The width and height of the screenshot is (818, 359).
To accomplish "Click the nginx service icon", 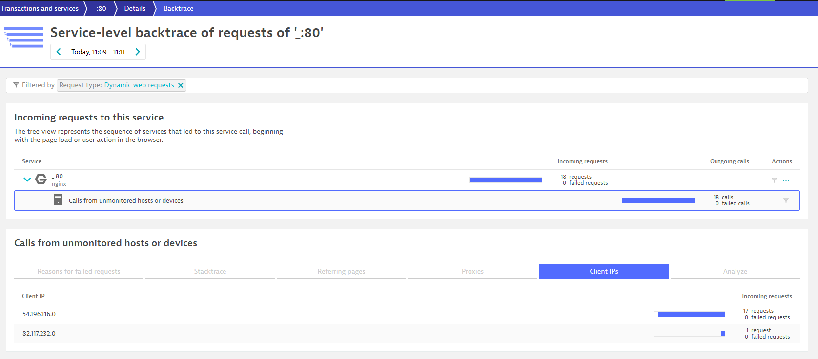I will pos(41,179).
